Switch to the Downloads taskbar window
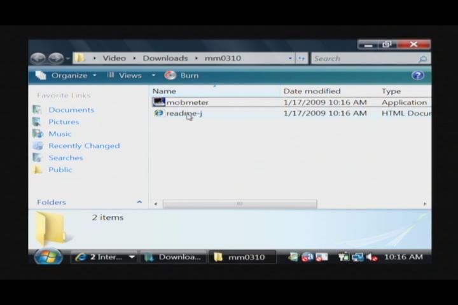This screenshot has height=305, width=458. click(x=174, y=257)
